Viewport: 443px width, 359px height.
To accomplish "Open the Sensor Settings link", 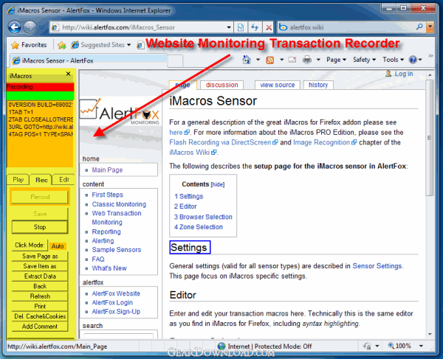I will click(x=377, y=266).
